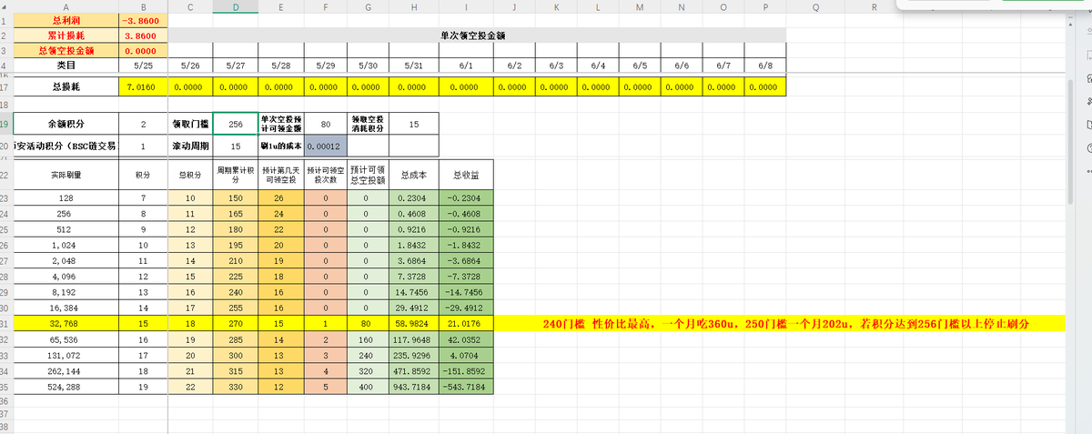This screenshot has width=1092, height=434.
Task: Click the 总领空投金额 label cell
Action: (65, 50)
